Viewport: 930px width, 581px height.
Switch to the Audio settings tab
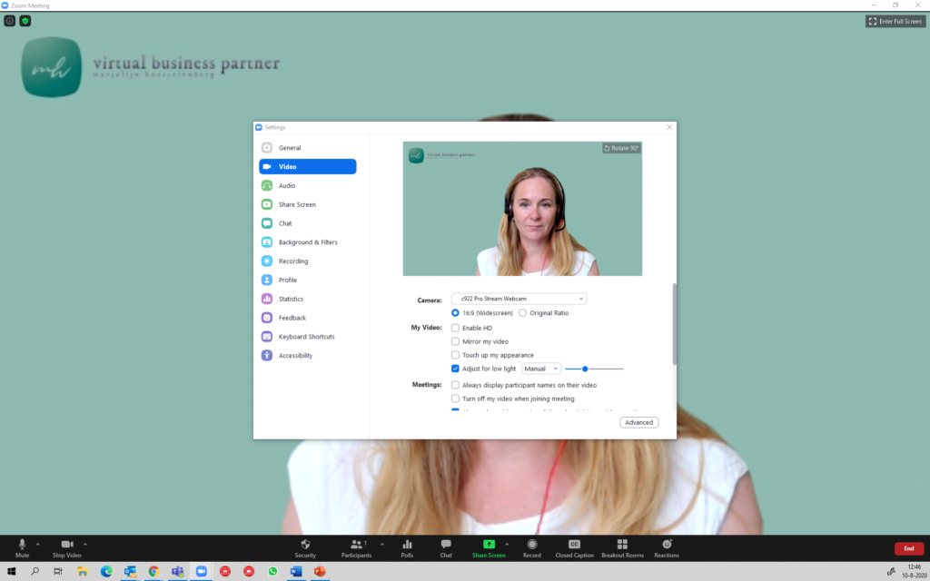[287, 186]
